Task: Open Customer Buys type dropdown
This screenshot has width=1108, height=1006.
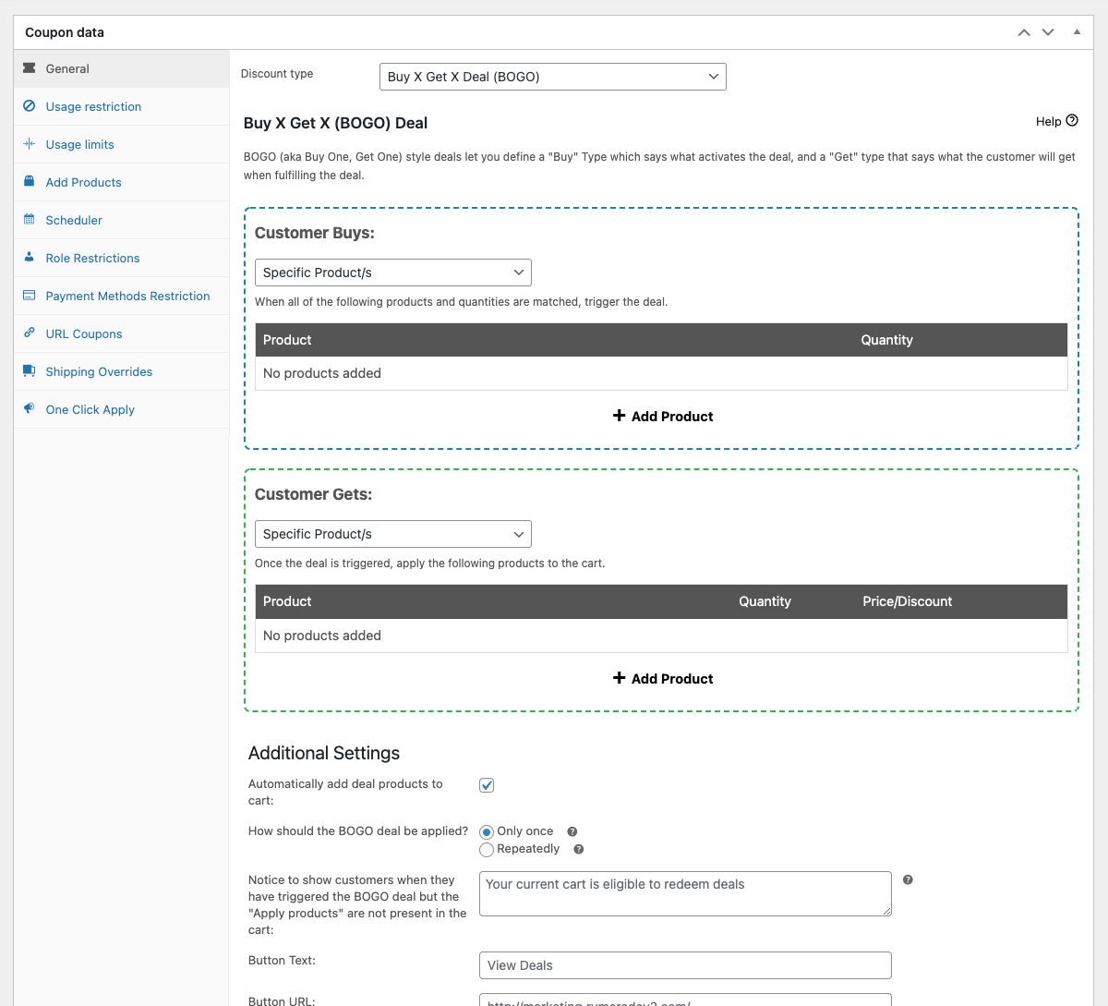Action: point(393,273)
